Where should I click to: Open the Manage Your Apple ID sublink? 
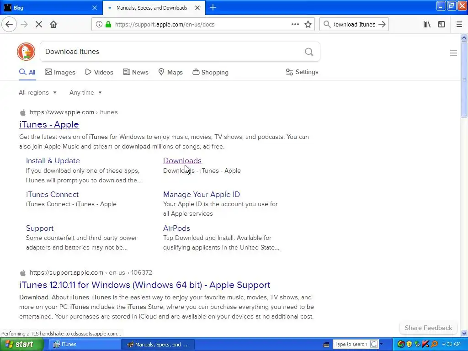202,194
